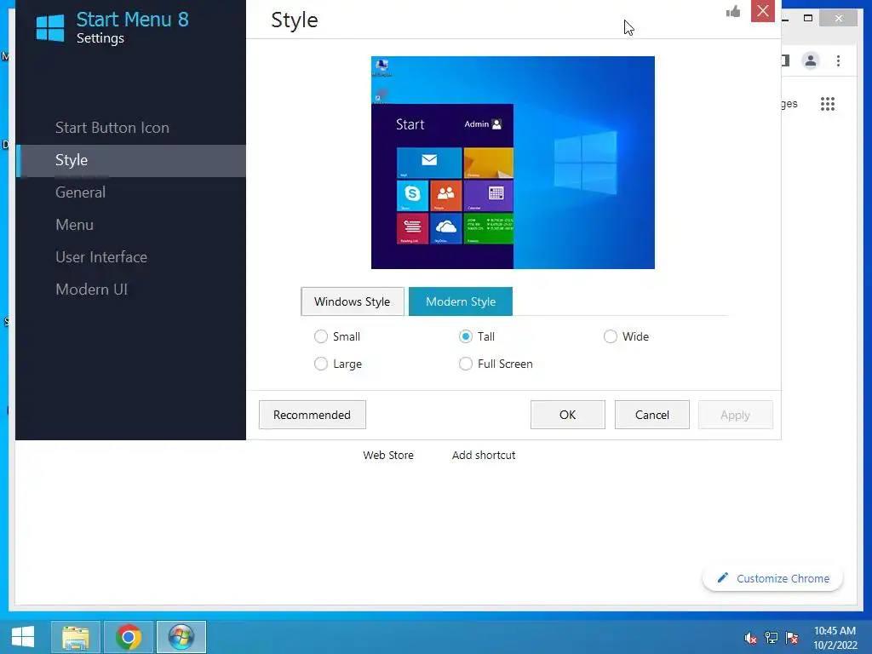The width and height of the screenshot is (872, 654).
Task: Click the Apply button
Action: (x=735, y=415)
